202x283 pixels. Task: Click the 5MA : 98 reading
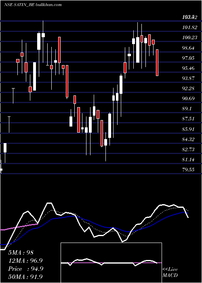pyautogui.click(x=21, y=253)
